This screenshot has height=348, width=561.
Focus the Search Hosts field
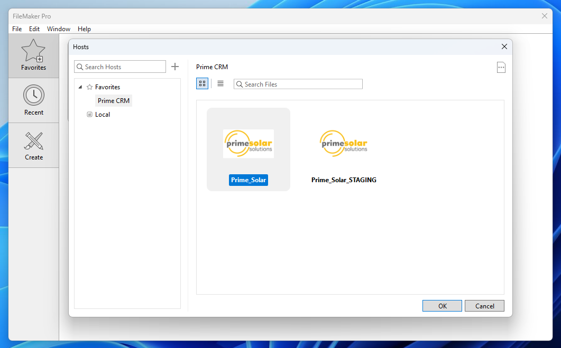pos(120,67)
